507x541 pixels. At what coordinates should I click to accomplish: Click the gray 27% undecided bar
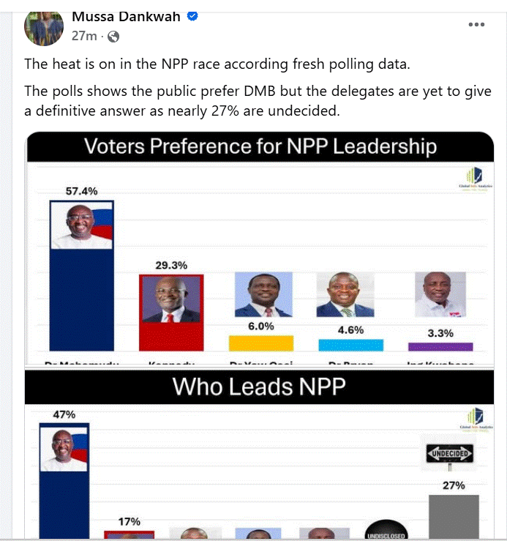(x=454, y=517)
